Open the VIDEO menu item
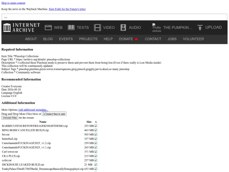The height and width of the screenshot is (172, 229). coord(109,28)
